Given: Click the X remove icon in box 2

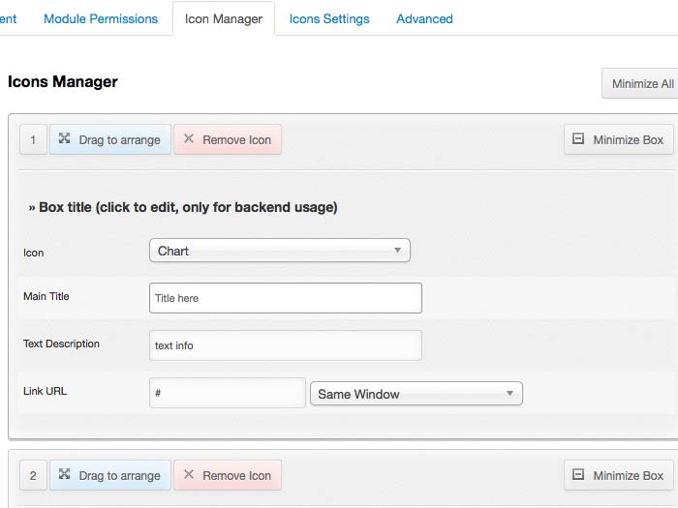Looking at the screenshot, I should click(x=189, y=475).
